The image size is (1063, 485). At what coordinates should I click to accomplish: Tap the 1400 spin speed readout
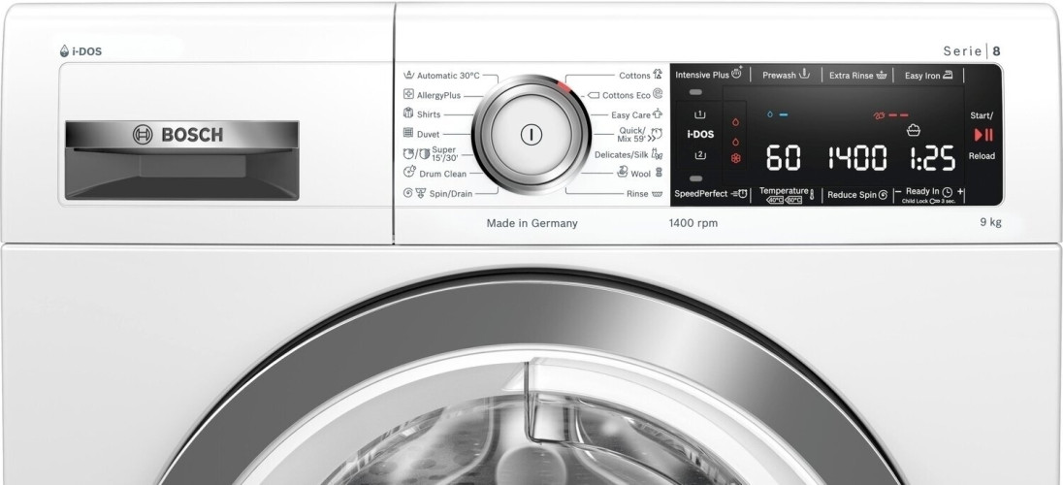tap(857, 157)
